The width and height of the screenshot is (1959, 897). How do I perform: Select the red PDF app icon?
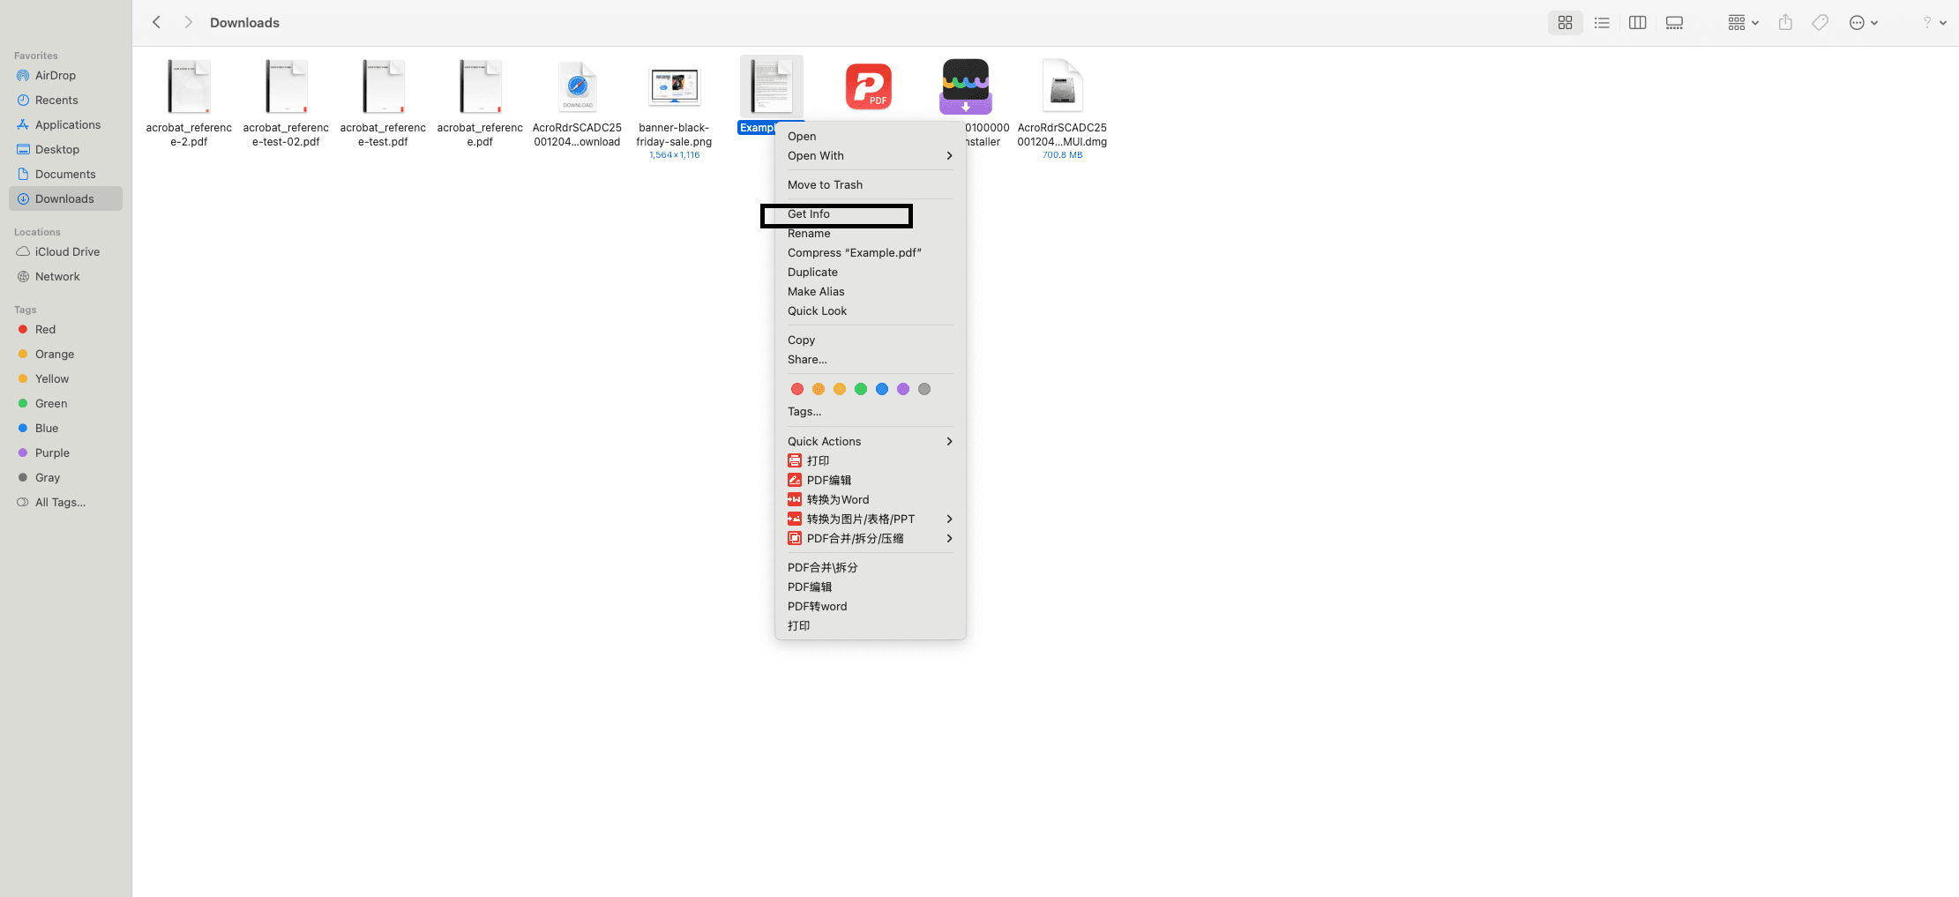869,86
